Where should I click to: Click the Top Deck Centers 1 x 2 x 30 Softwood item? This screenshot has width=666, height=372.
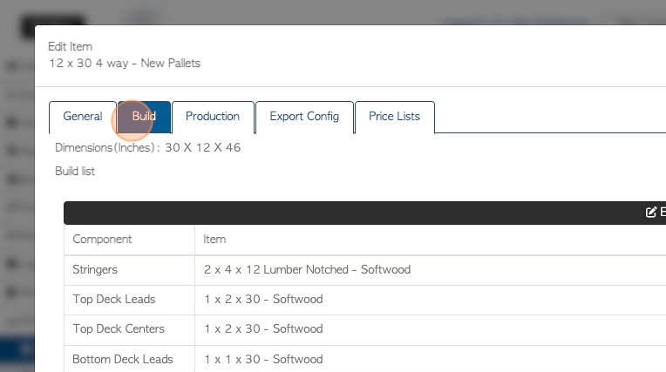pos(263,329)
